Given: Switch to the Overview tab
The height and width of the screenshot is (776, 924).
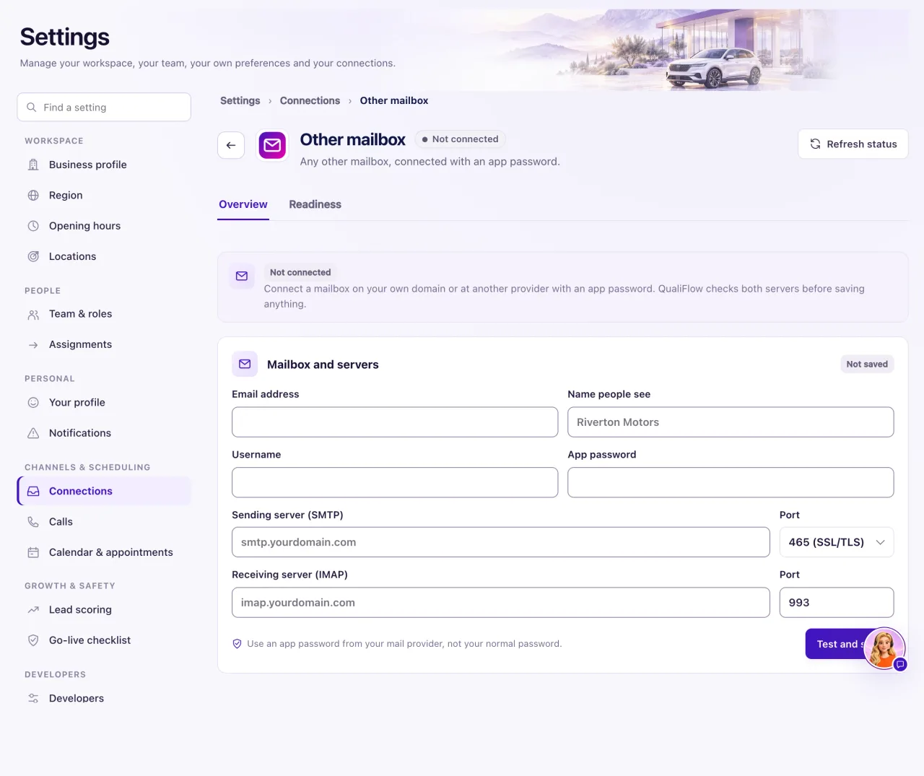Looking at the screenshot, I should click(x=243, y=205).
